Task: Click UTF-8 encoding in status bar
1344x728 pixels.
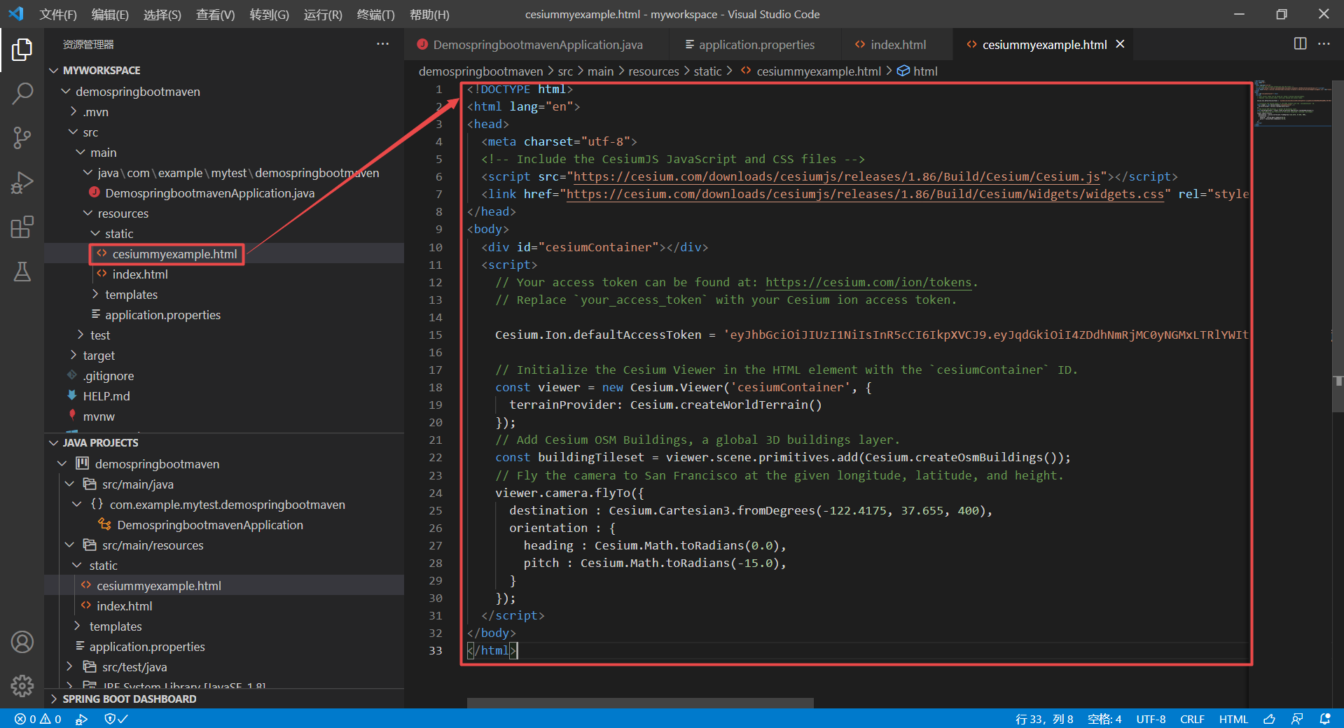Action: 1151,719
